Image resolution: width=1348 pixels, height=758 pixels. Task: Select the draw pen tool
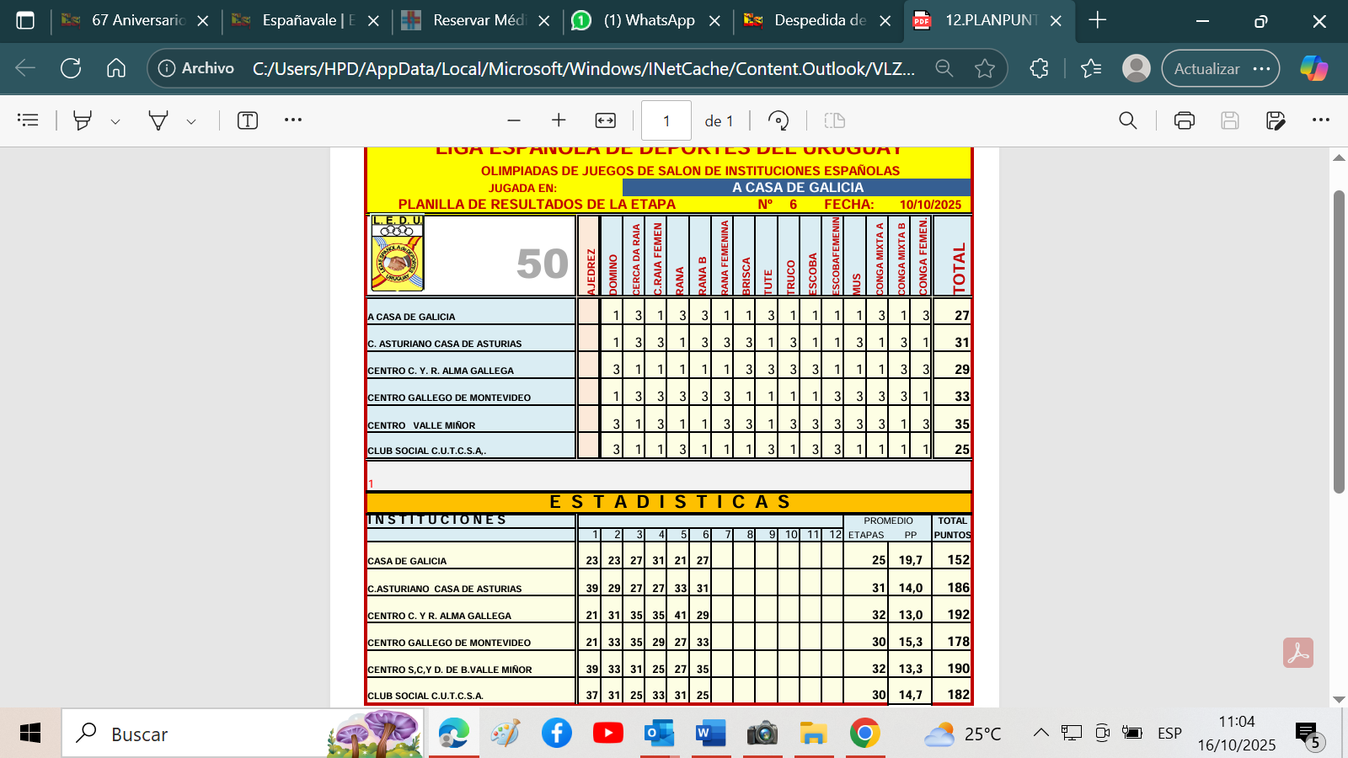click(158, 120)
